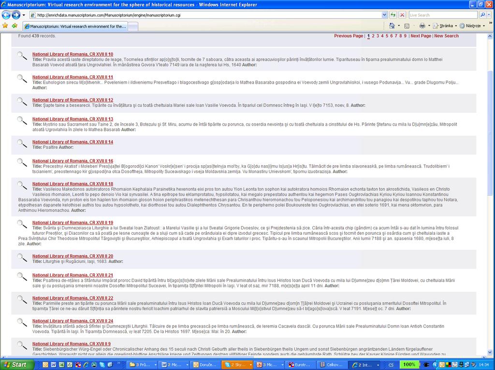
Task: Open magnifier icon for record CR XVII II 16
Action: pyautogui.click(x=22, y=163)
